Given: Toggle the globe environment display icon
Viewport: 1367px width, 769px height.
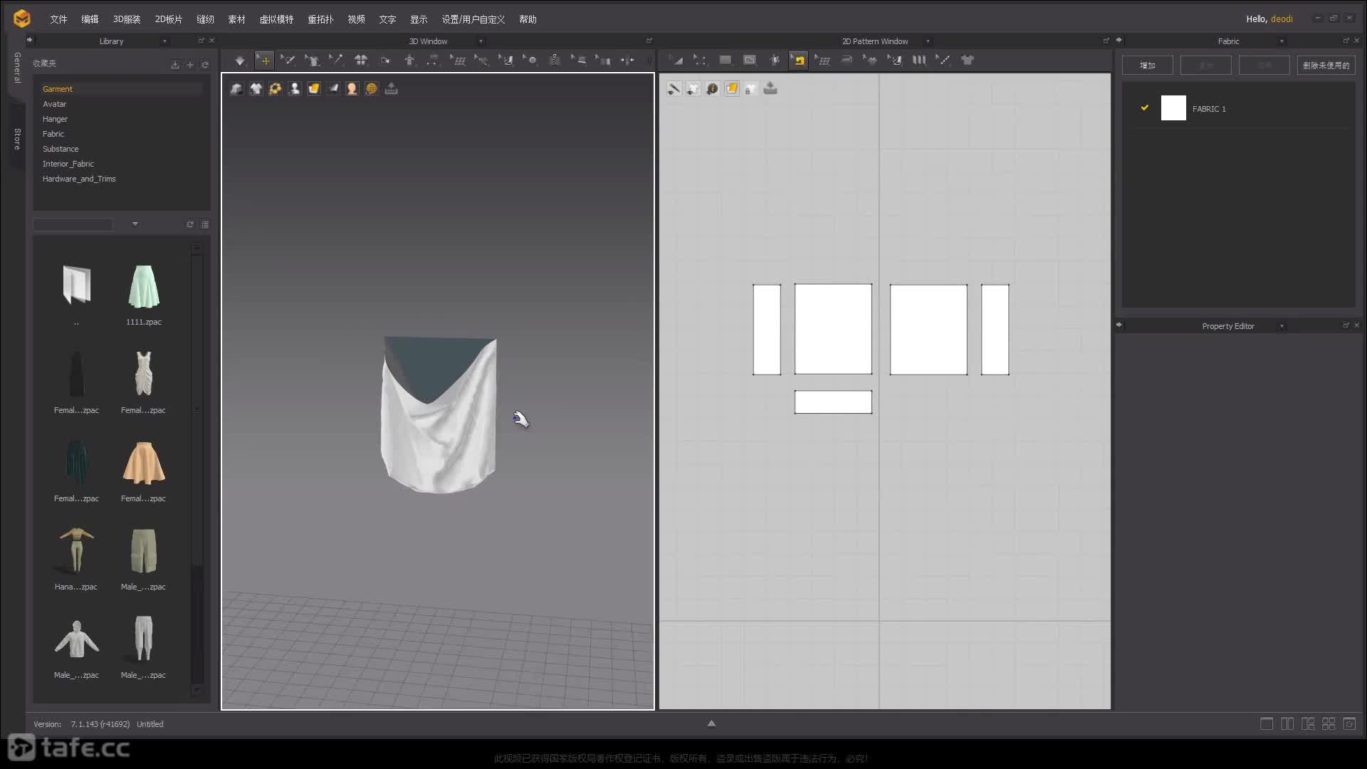Looking at the screenshot, I should pos(371,88).
